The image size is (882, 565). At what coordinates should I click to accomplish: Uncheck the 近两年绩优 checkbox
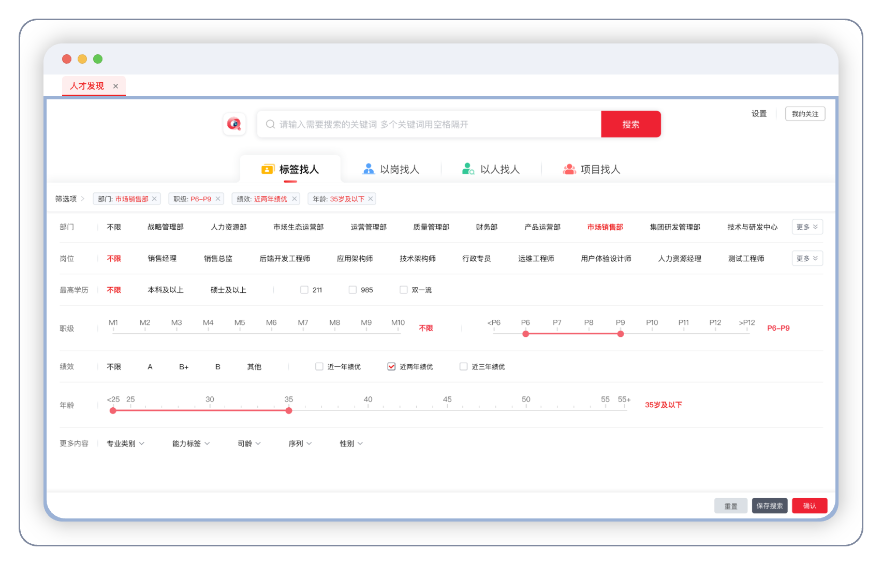tap(391, 366)
